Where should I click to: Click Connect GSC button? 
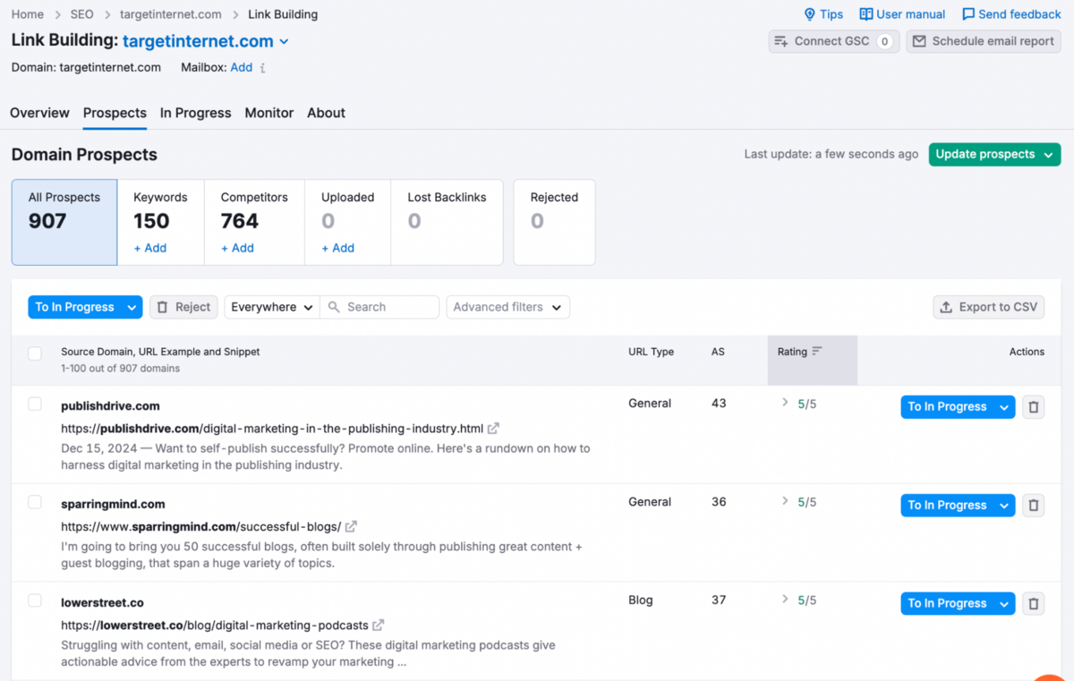833,41
